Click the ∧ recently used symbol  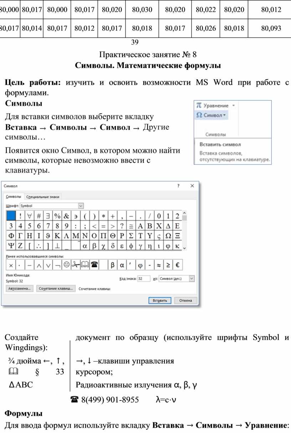click(39, 265)
